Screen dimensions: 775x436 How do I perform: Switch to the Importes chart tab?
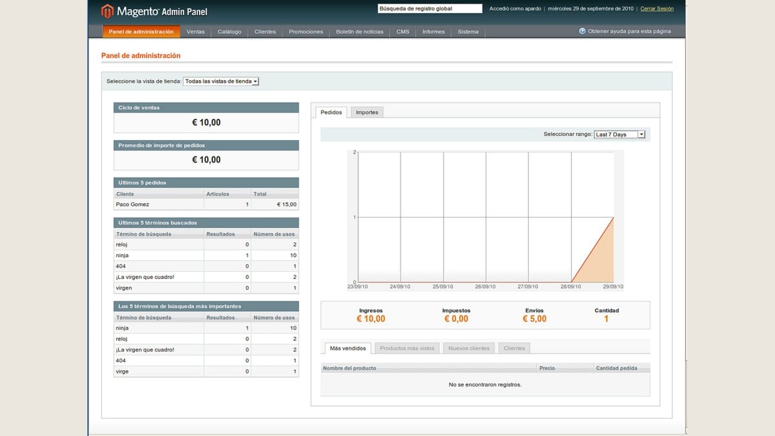coord(367,112)
